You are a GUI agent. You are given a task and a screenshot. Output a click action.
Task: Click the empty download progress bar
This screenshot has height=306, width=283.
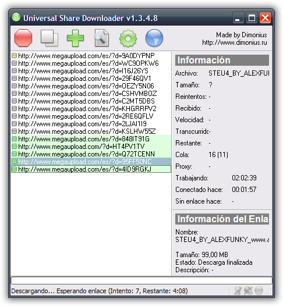[141, 280]
